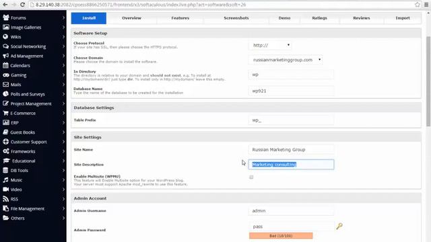Click the Calendars icon
This screenshot has width=431, height=242.
[5, 65]
